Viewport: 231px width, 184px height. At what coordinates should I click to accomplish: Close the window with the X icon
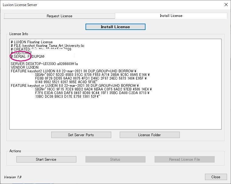pyautogui.click(x=226, y=5)
